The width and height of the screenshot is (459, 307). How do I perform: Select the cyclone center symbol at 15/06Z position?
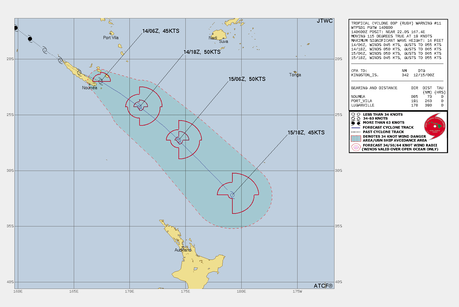[x=179, y=140]
